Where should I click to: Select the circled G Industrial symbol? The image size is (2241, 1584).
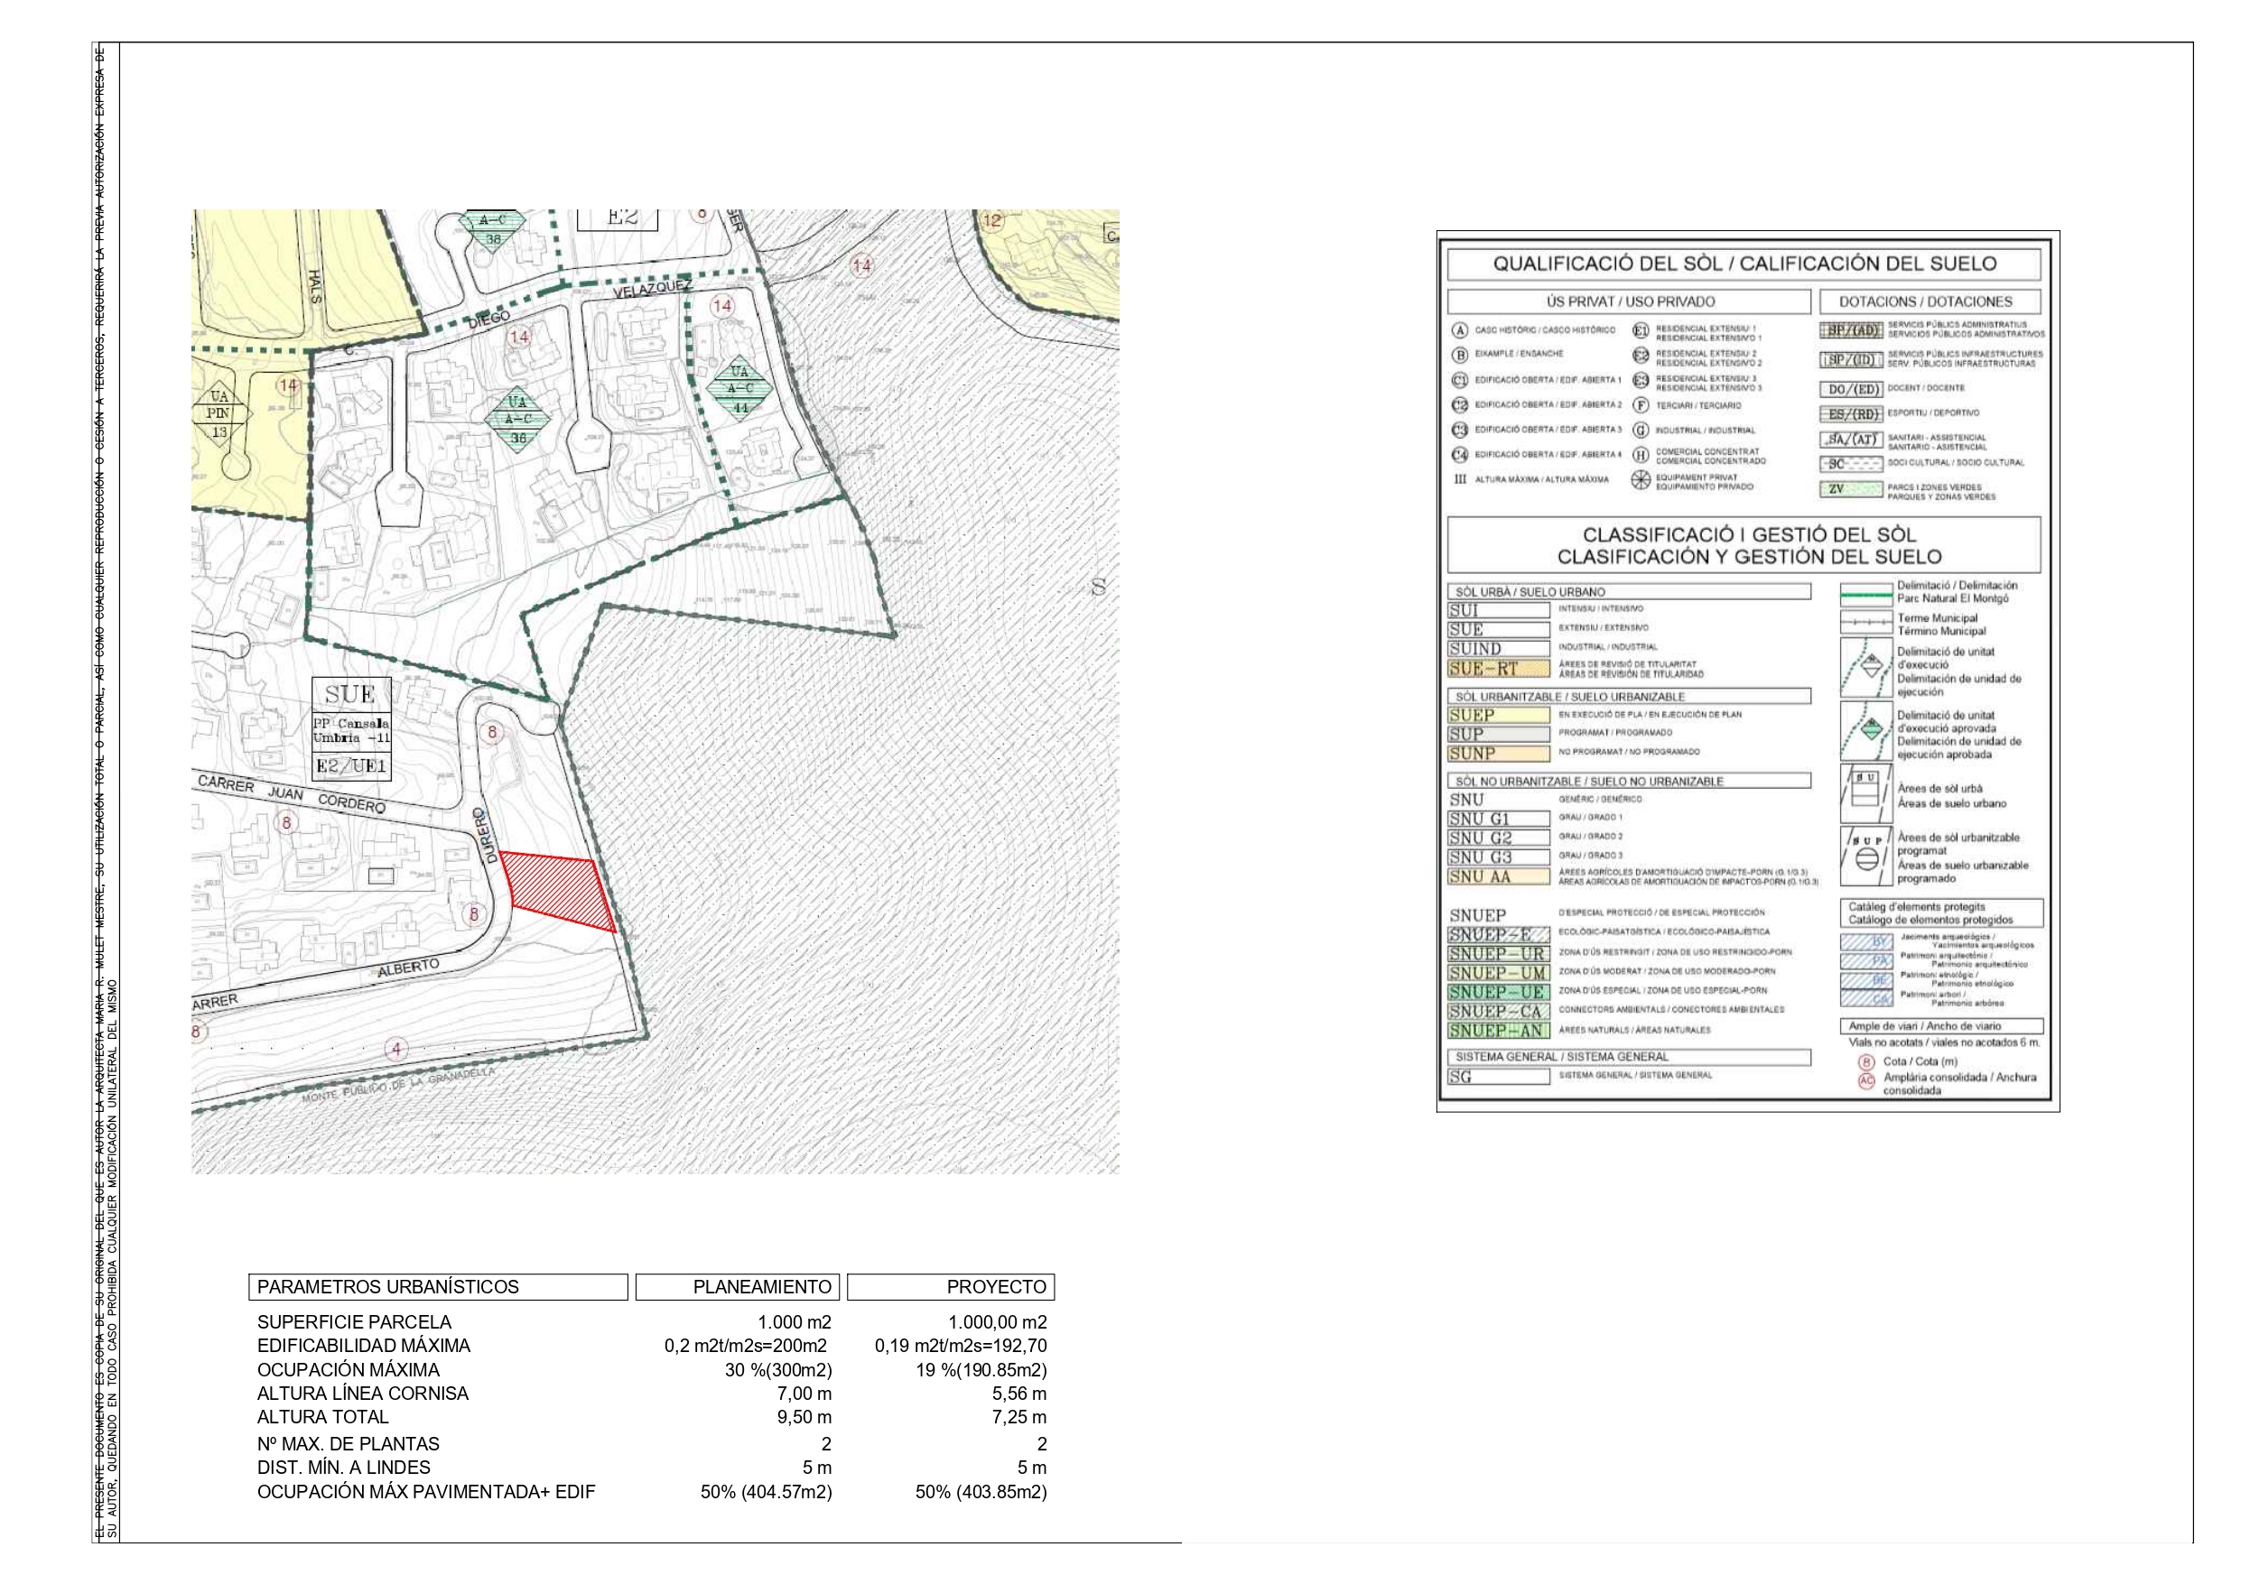(x=1641, y=431)
